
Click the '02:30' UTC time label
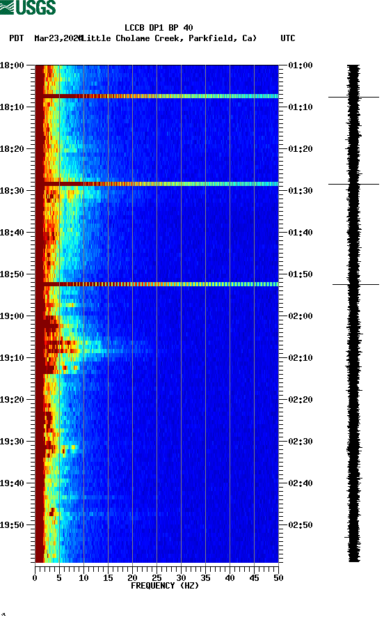301,442
